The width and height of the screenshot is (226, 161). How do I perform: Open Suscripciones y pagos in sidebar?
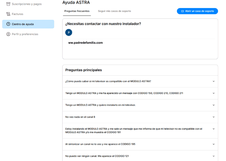[27, 4]
